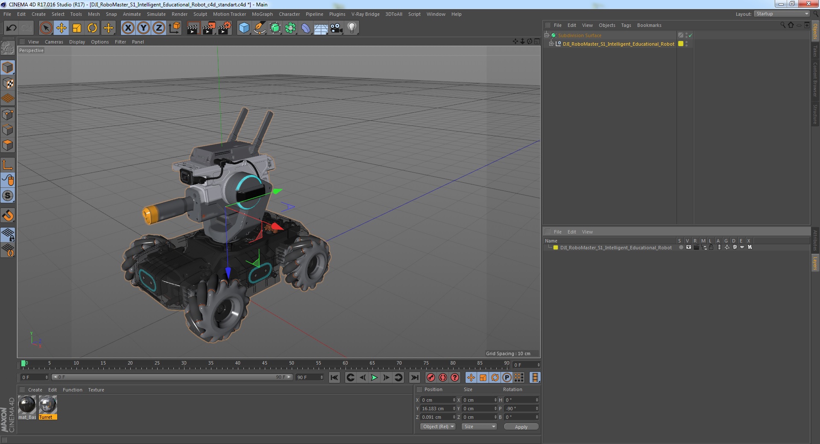Toggle layer Solo dot
This screenshot has height=444, width=820.
[681, 247]
